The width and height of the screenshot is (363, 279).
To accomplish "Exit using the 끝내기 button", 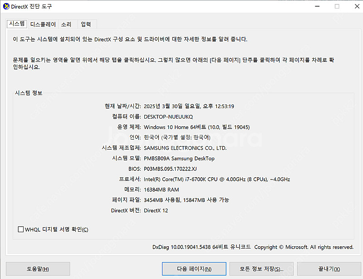I will click(329, 269).
